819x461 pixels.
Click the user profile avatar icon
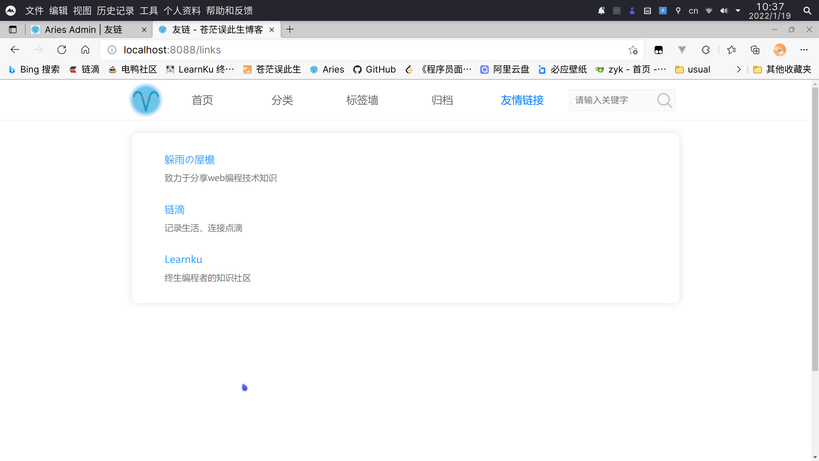tap(779, 50)
